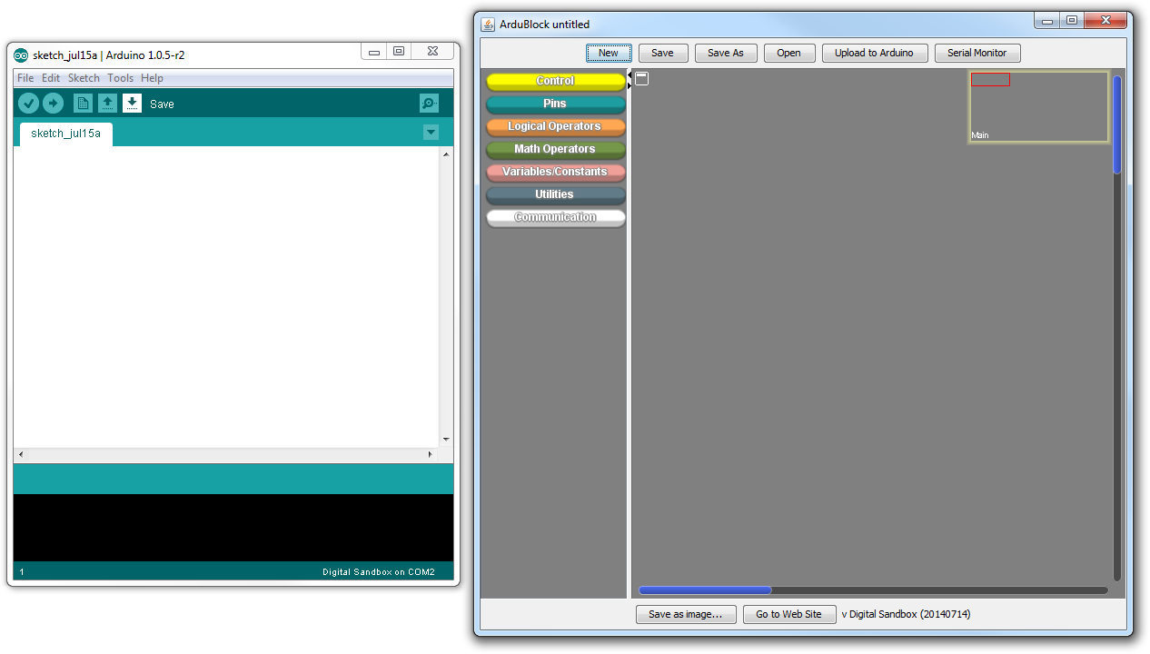The width and height of the screenshot is (1150, 654).
Task: Click the Main minimap thumbnail in ArduBlock
Action: (x=1039, y=106)
